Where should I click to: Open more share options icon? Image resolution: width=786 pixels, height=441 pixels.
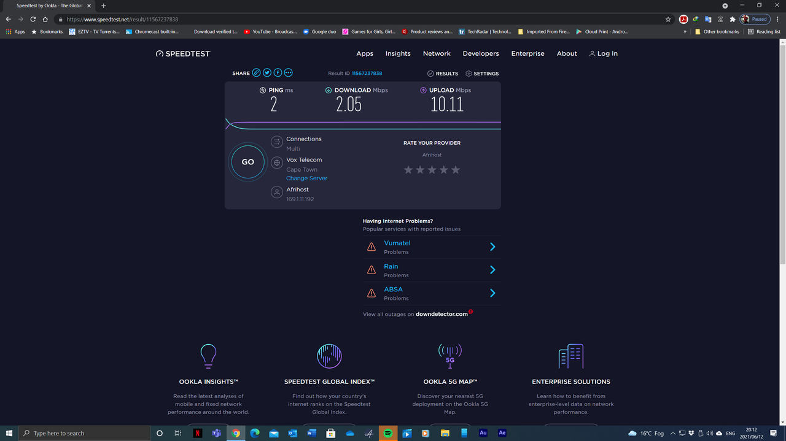click(x=289, y=73)
